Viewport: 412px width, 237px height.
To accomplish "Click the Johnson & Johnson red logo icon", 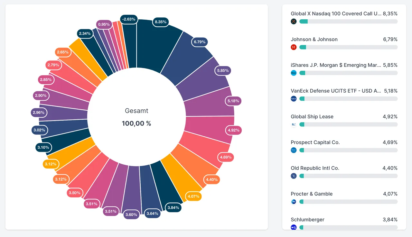I will click(294, 47).
